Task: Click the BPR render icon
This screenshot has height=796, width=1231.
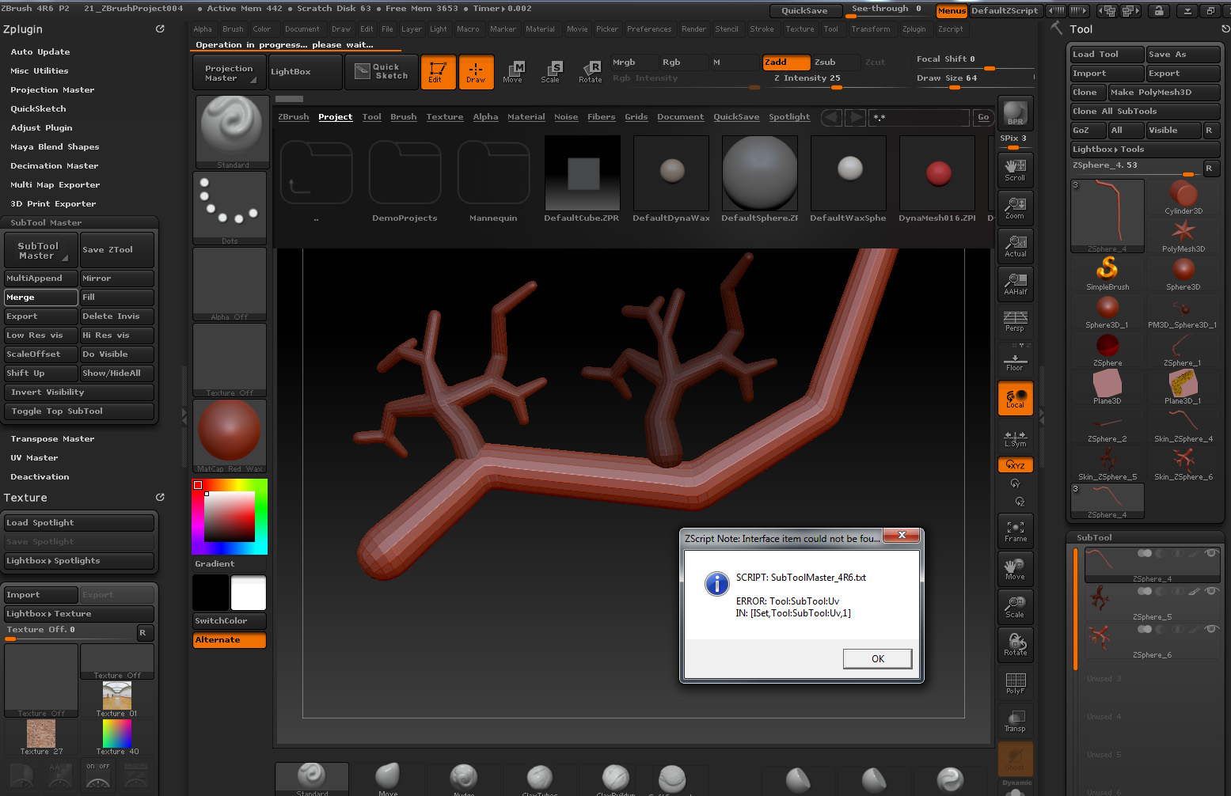Action: 1015,113
